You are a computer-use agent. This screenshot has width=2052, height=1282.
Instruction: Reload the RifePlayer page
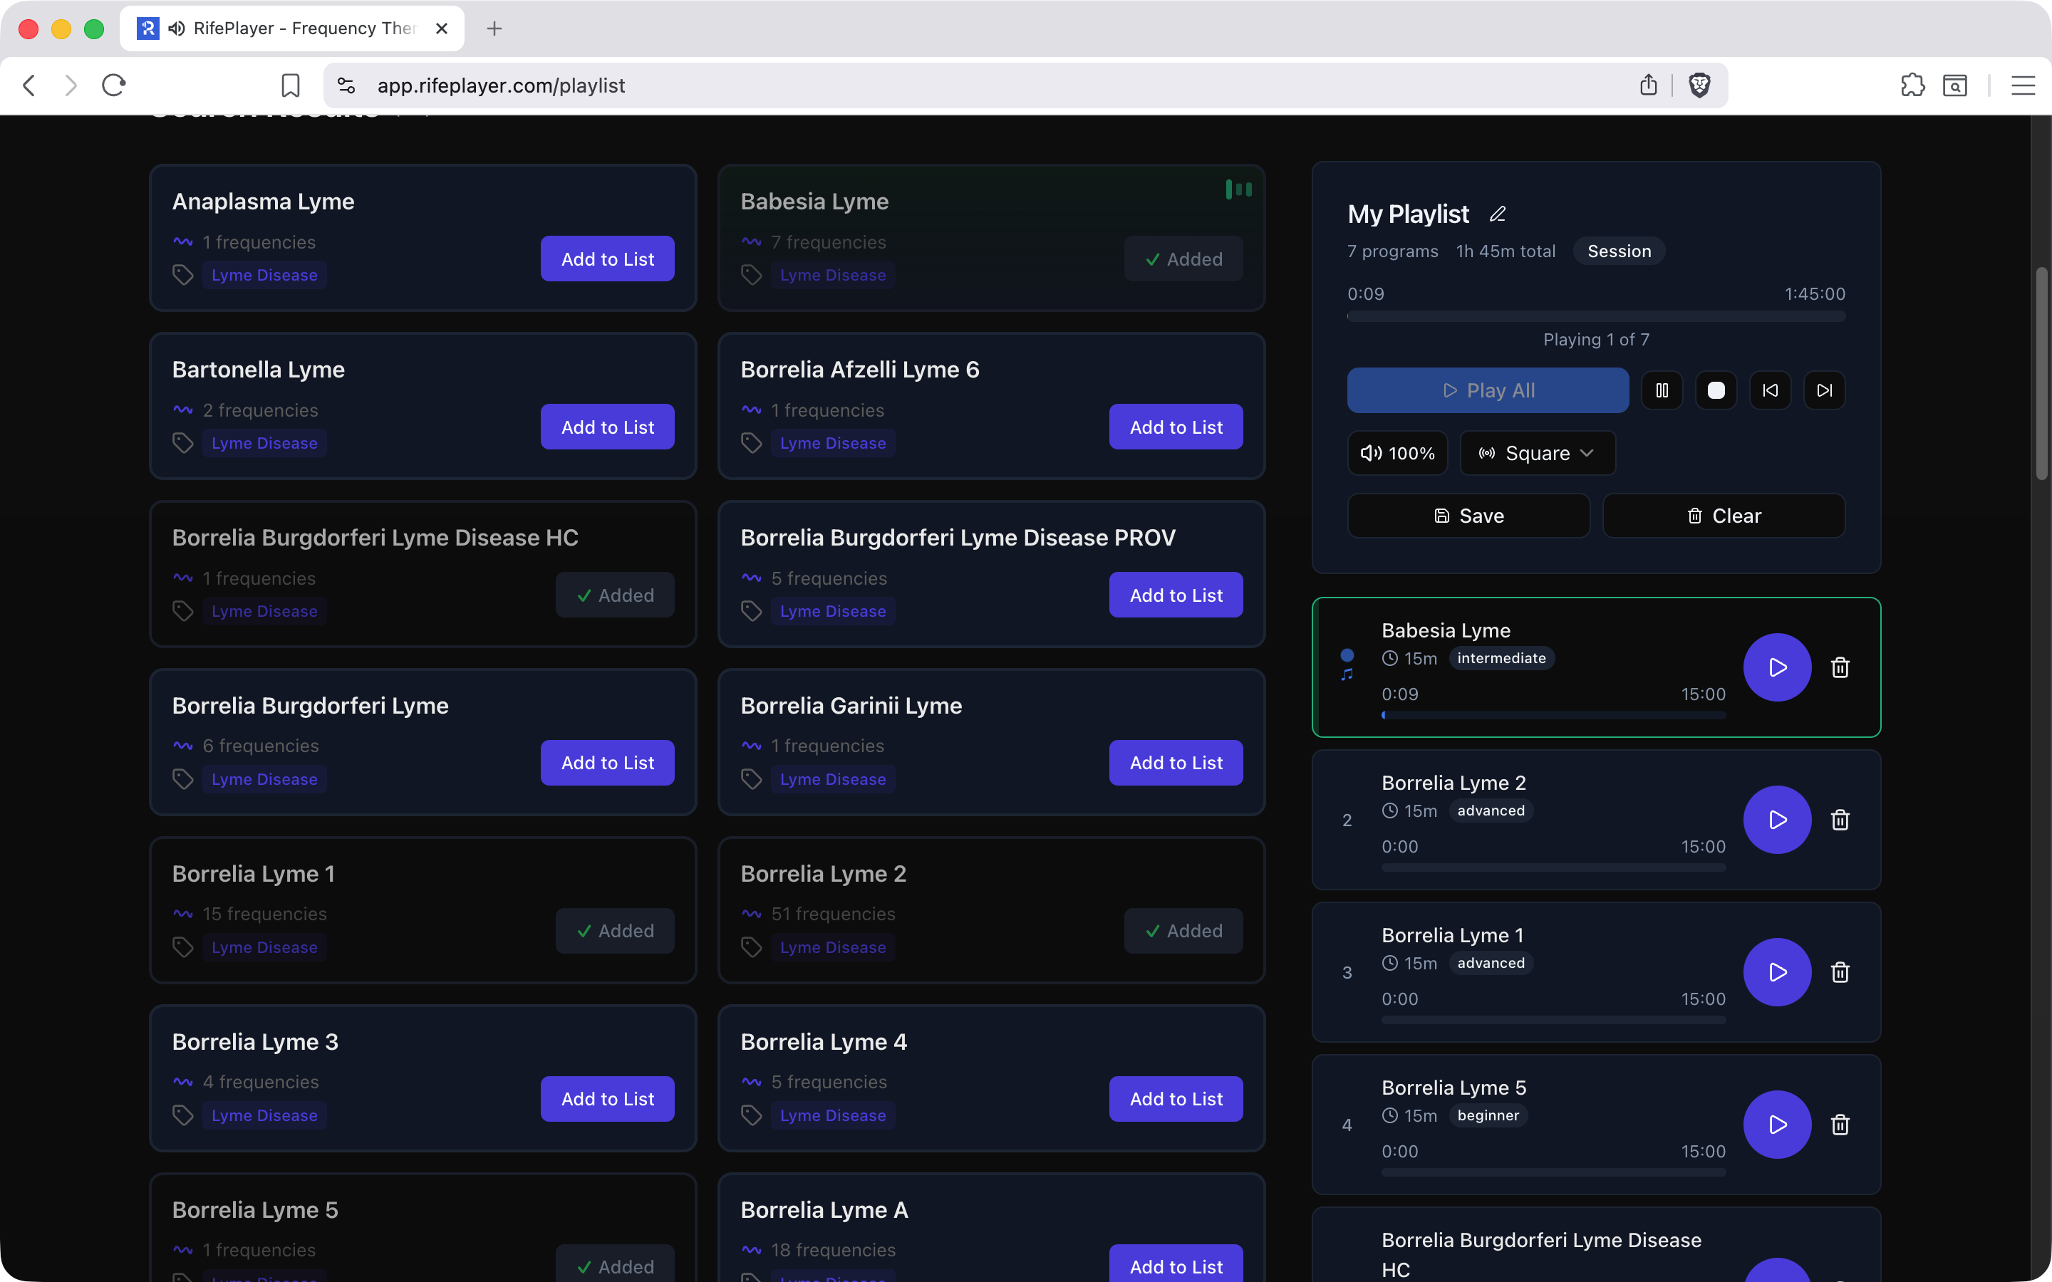pos(113,85)
